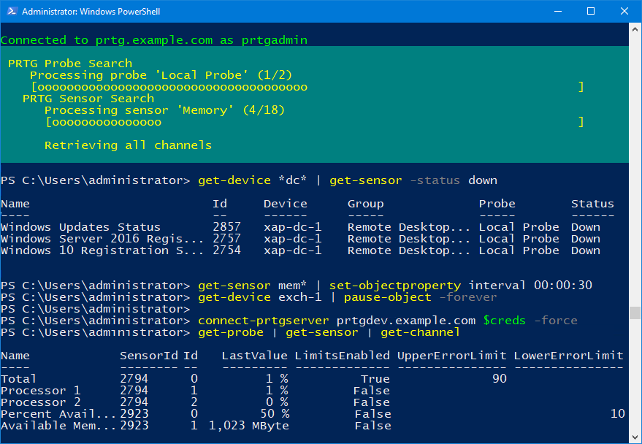
Task: Click 'Windows Updates Status' sensor name
Action: (x=80, y=227)
